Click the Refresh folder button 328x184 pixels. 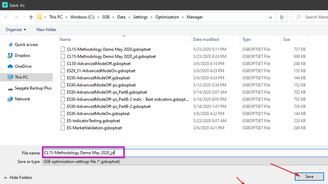[x=281, y=17]
